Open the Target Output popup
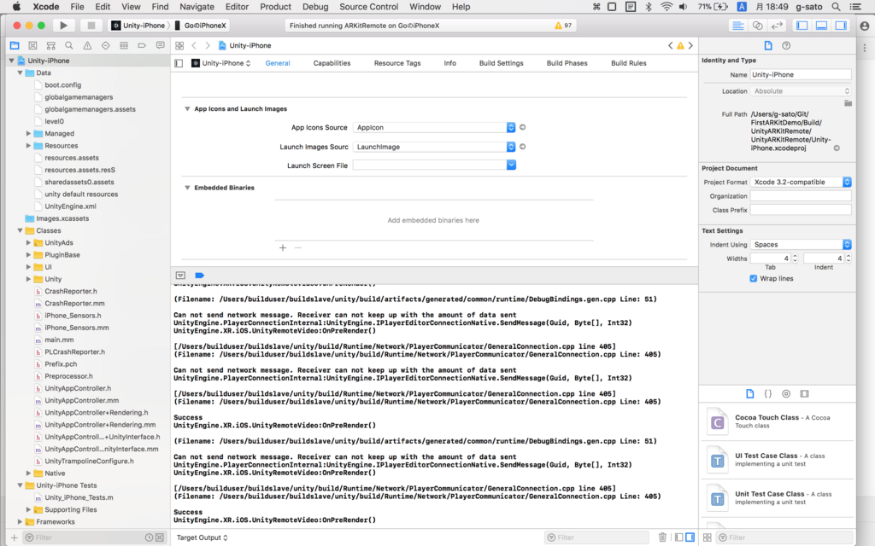This screenshot has width=875, height=546. point(202,537)
